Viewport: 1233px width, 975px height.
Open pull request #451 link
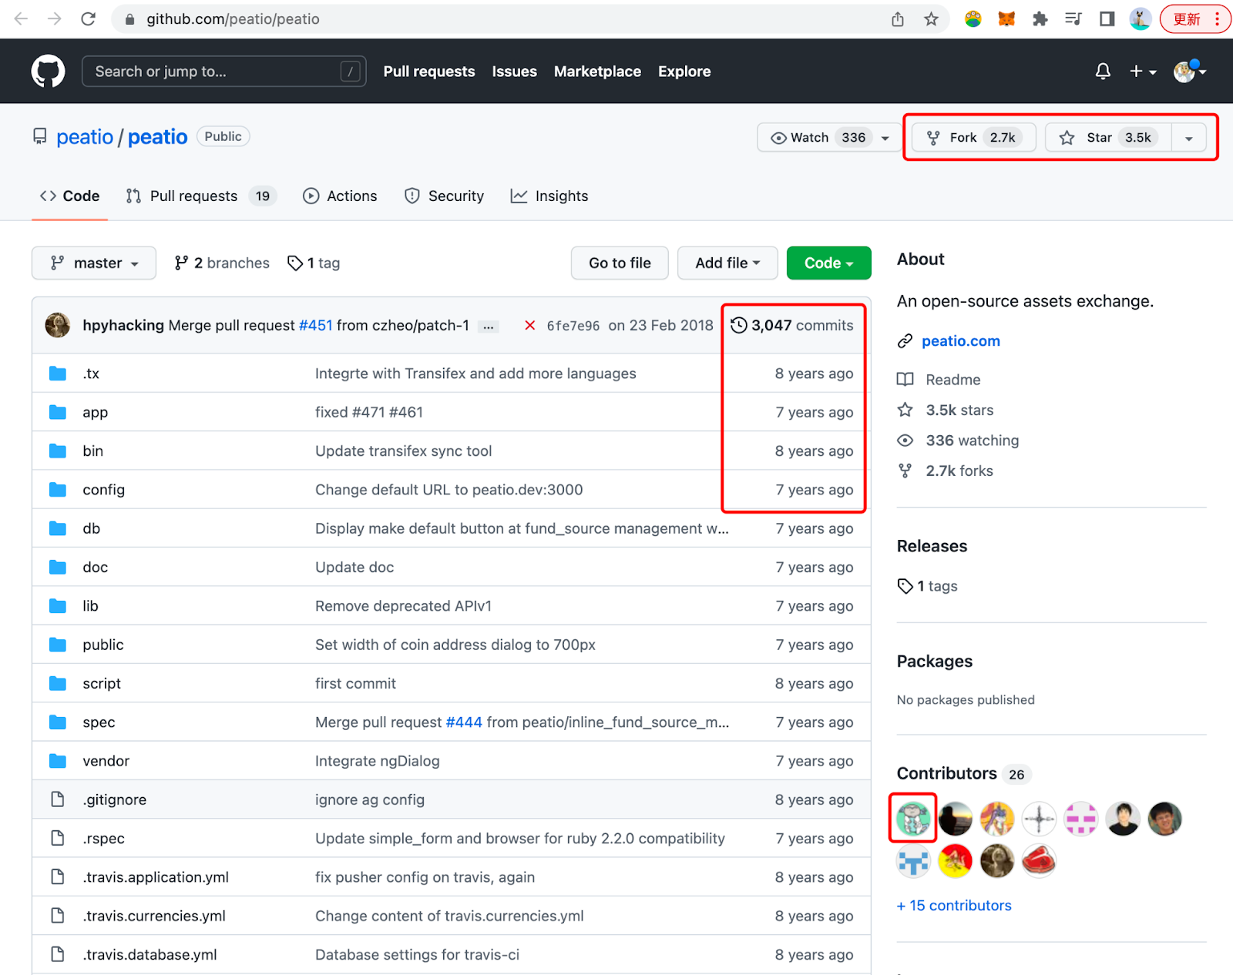coord(315,326)
